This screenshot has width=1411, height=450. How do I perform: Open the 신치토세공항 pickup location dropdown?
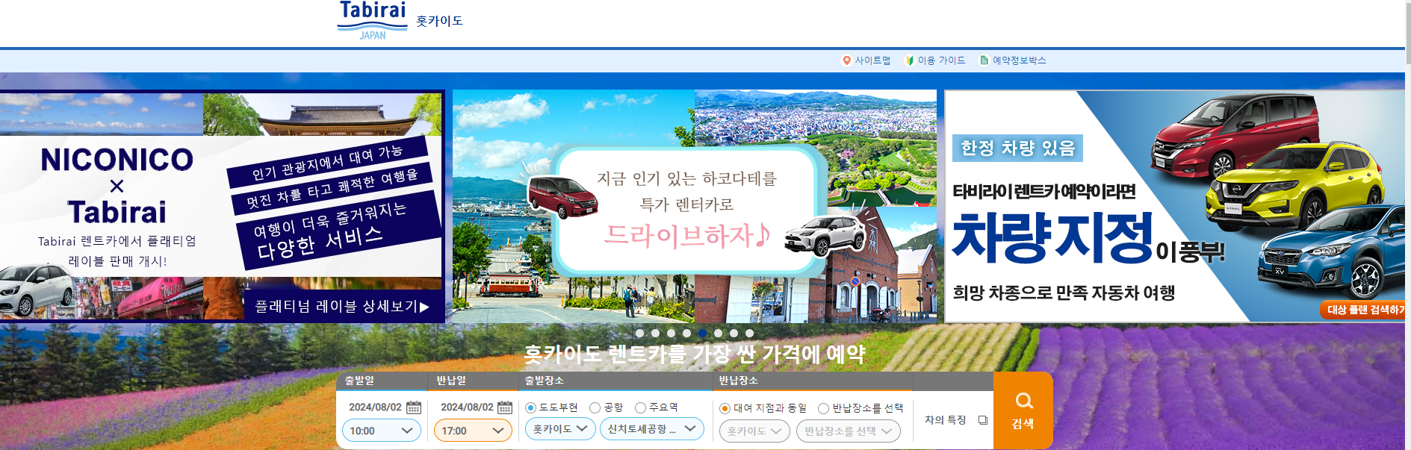tap(652, 428)
